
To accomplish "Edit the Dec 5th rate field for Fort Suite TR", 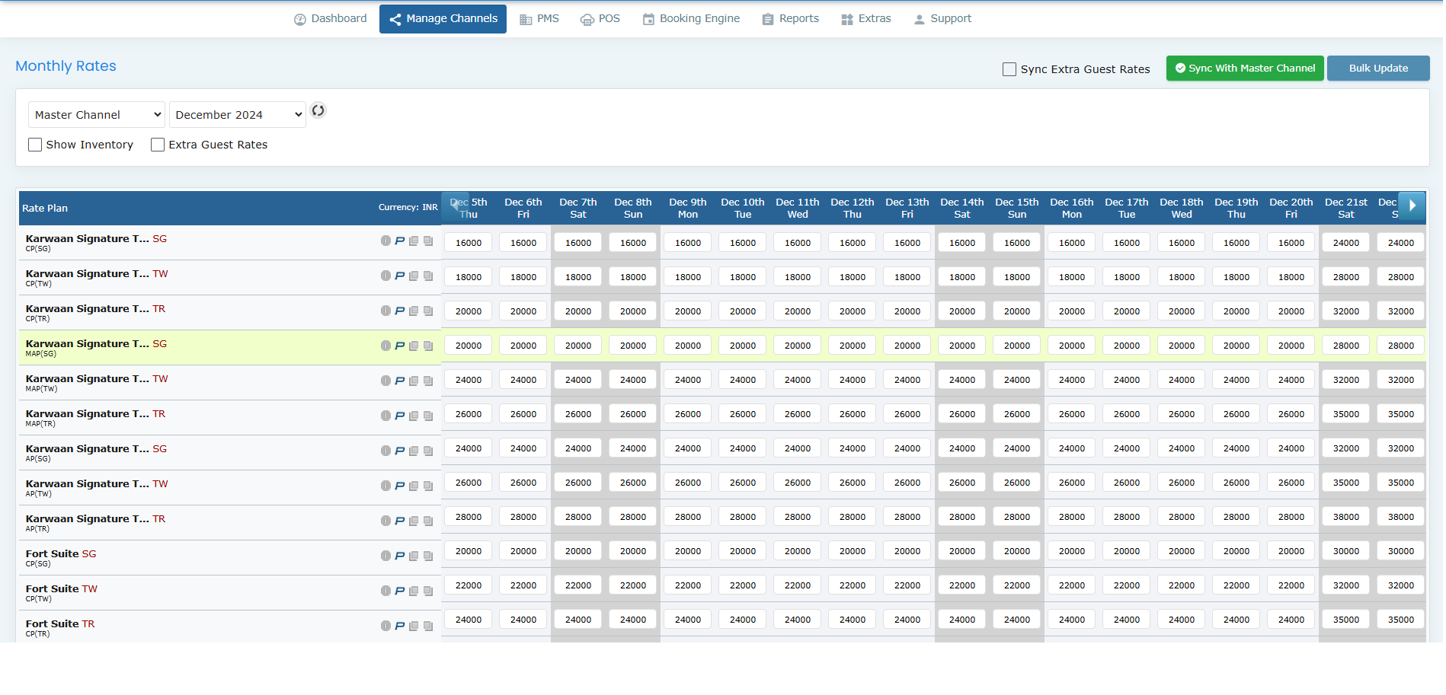I will pos(468,619).
